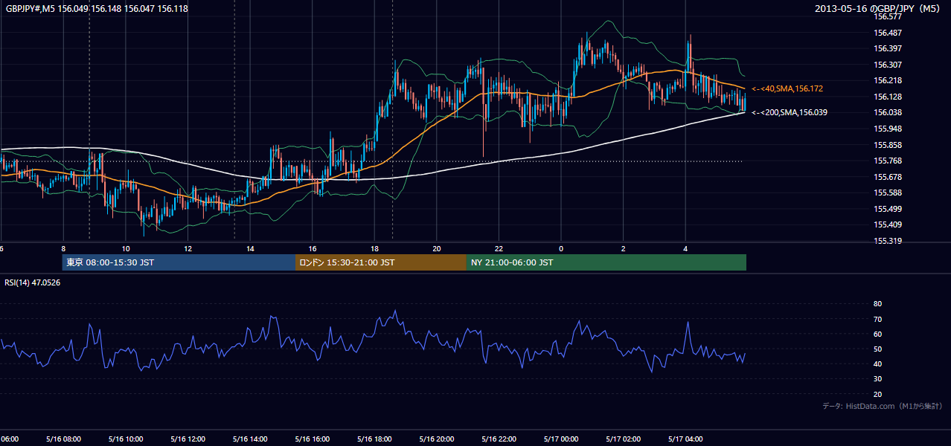Click the hour 0 label under the price chart
This screenshot has width=951, height=446.
point(561,248)
